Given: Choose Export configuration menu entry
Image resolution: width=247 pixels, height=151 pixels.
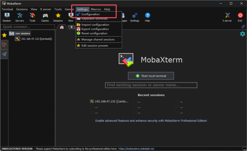Looking at the screenshot, I should pos(99,29).
